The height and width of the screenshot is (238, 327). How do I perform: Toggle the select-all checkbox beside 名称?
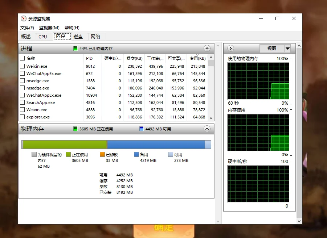click(22, 58)
